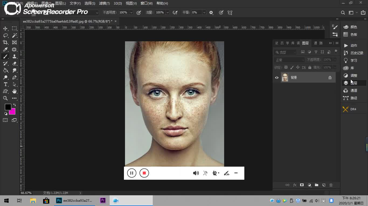The height and width of the screenshot is (206, 368).
Task: Stop recording with red square button
Action: 144,173
